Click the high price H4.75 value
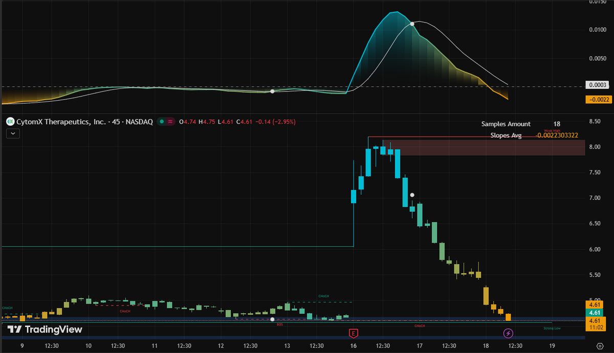The height and width of the screenshot is (353, 614). 208,122
